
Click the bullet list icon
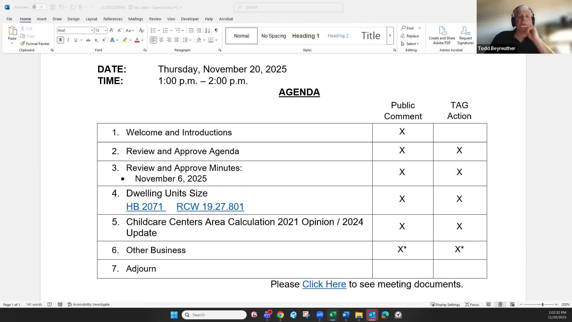point(153,30)
